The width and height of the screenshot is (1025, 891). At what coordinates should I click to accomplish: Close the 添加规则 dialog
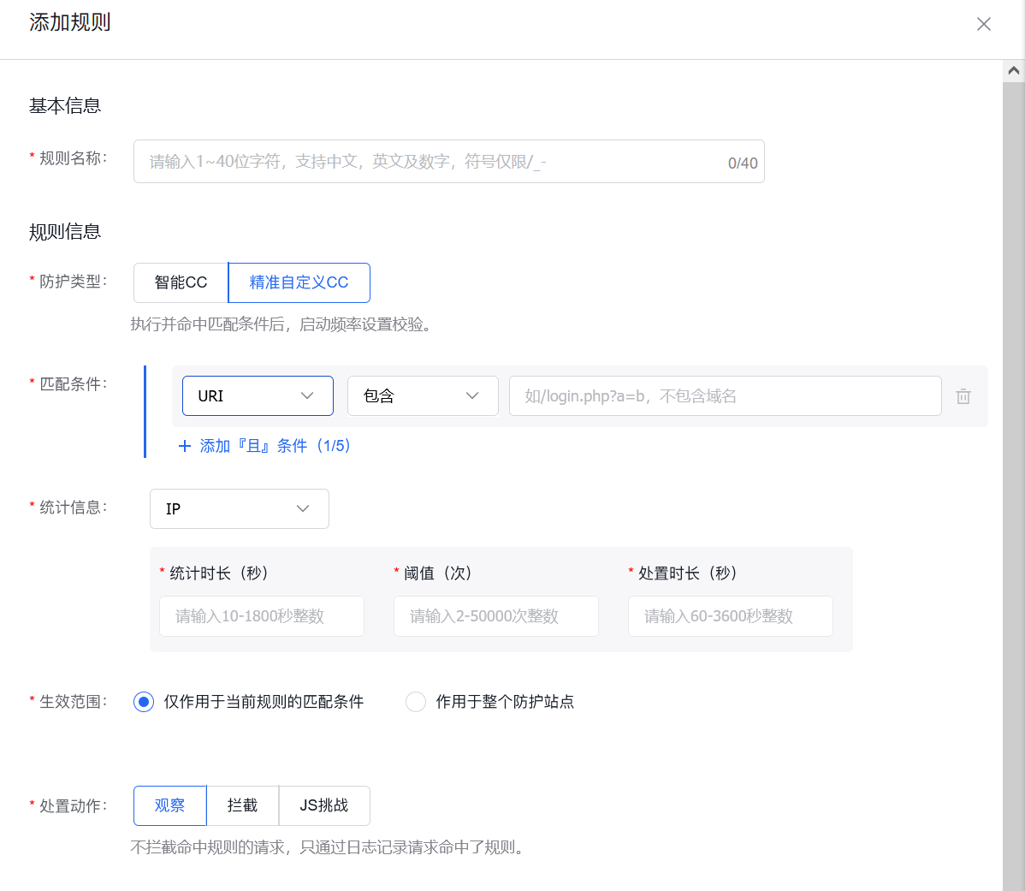[x=983, y=24]
